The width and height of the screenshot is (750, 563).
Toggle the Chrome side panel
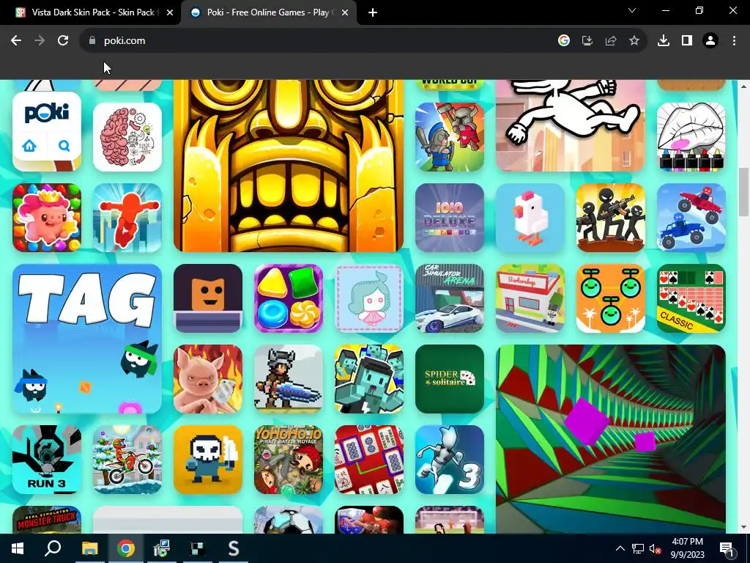tap(687, 41)
